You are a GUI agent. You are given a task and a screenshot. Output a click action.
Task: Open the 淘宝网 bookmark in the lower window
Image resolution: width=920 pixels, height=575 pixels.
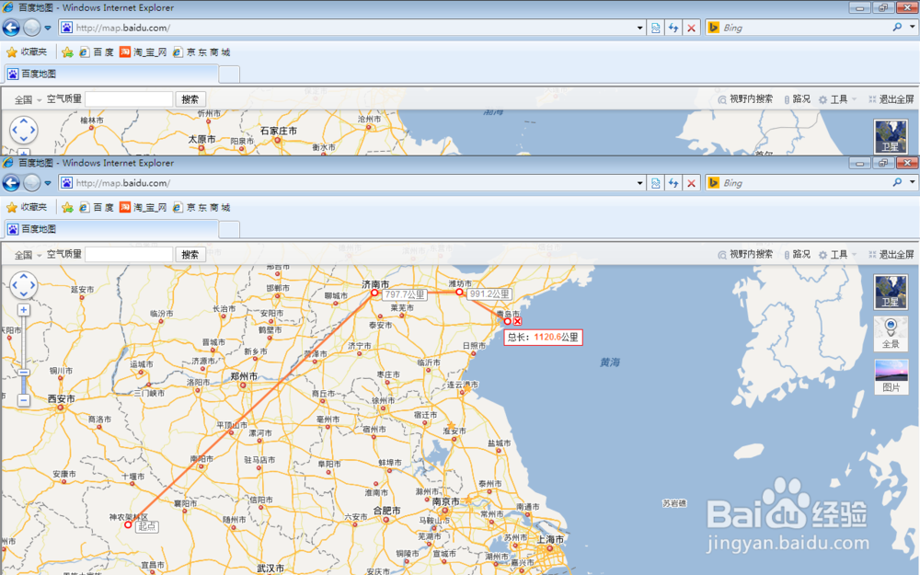(x=144, y=208)
